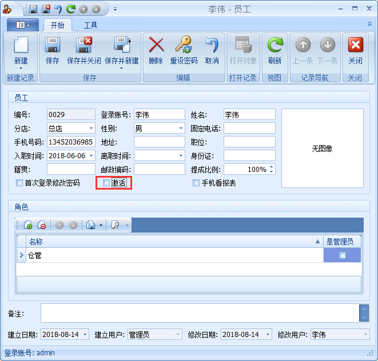The width and height of the screenshot is (378, 361).
Task: Open the 入职时间 date picker dropdown
Action: (x=91, y=156)
